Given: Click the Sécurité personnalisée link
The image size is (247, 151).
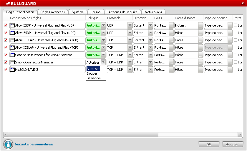Looking at the screenshot, I should pos(34,144).
